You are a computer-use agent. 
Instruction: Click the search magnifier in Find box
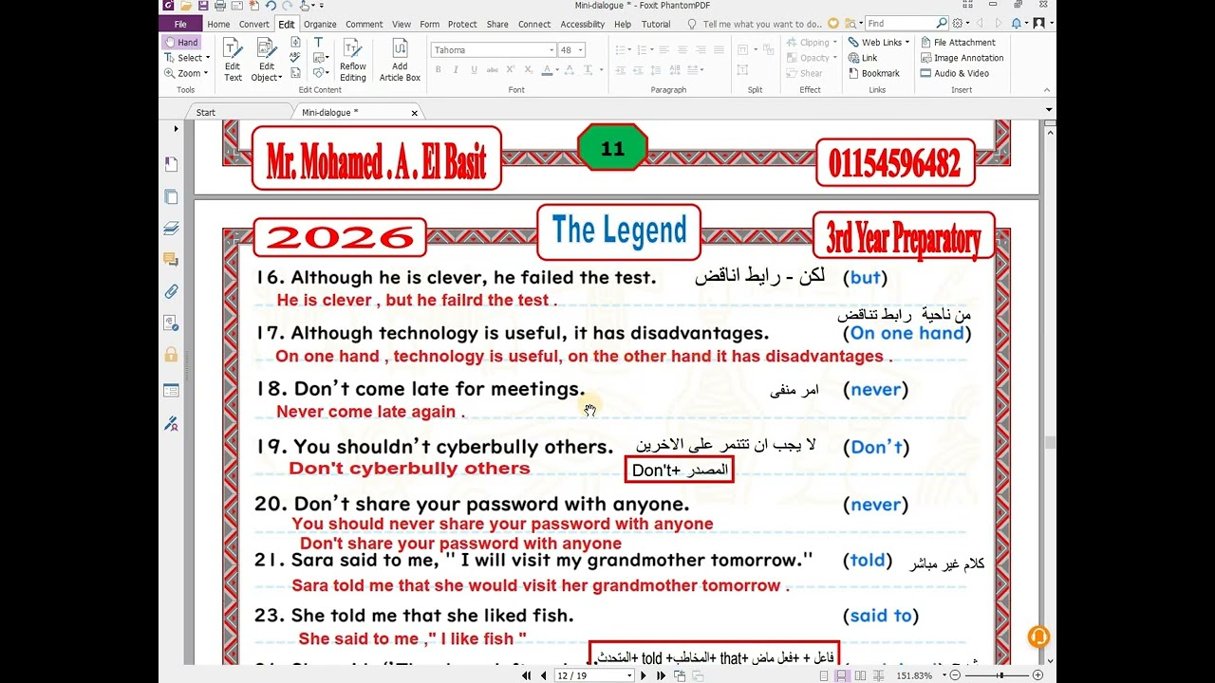tap(942, 24)
